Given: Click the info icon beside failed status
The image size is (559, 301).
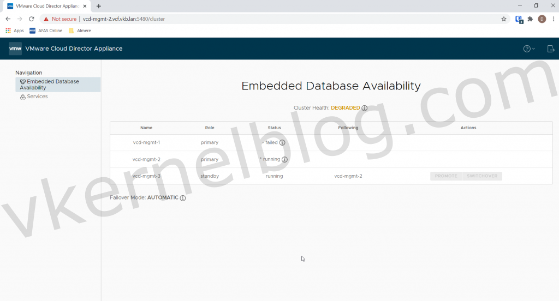Looking at the screenshot, I should tap(282, 143).
